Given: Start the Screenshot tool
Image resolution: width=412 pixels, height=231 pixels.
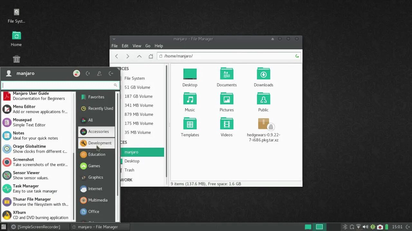Looking at the screenshot, I should (x=36, y=162).
